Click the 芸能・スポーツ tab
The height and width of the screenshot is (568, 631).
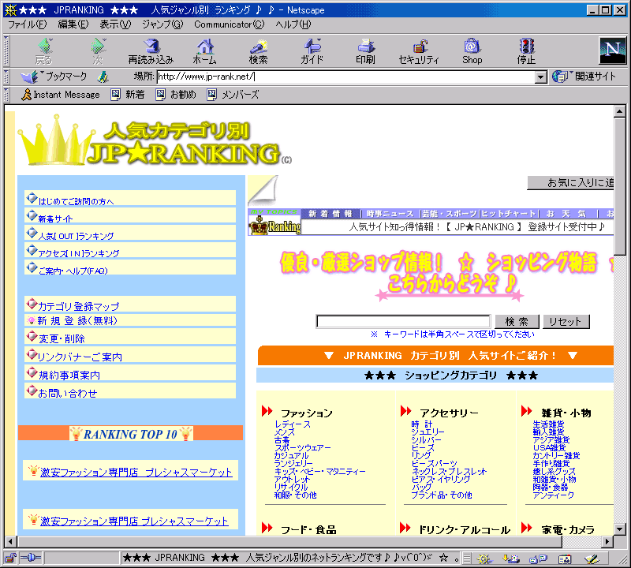point(449,214)
